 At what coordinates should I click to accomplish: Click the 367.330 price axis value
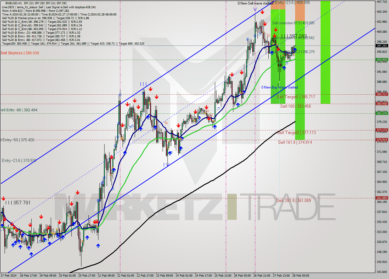click(382, 172)
